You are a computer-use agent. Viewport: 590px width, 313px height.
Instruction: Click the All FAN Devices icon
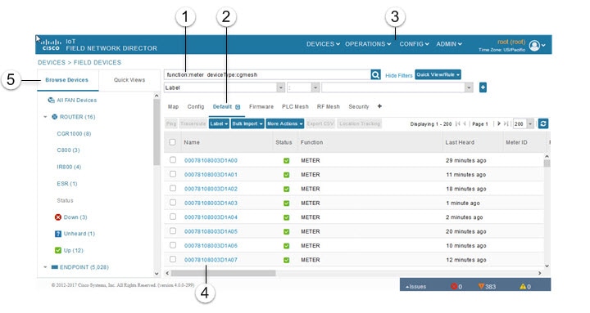tap(51, 101)
